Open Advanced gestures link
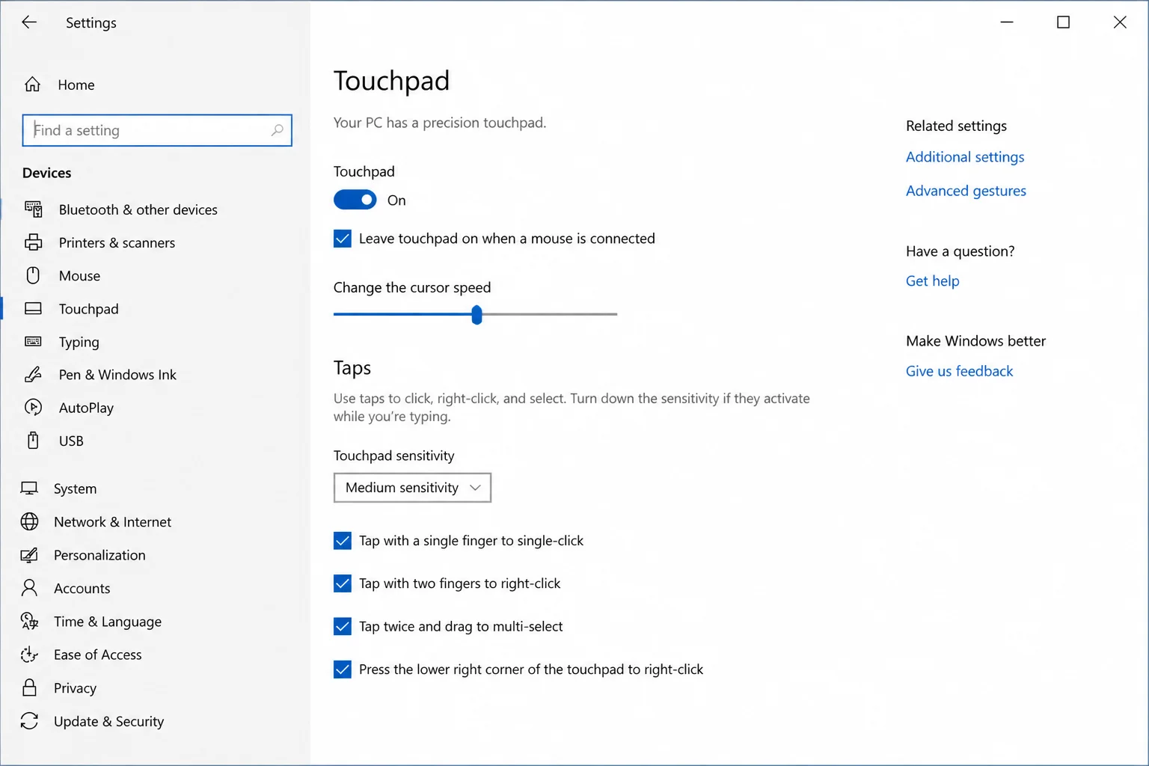 pos(966,191)
